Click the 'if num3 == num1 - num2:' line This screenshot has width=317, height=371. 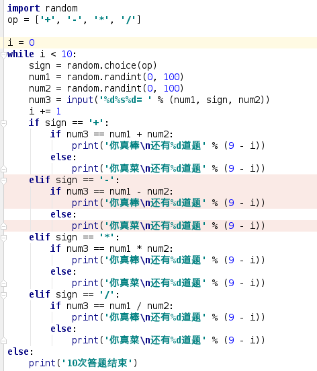pyautogui.click(x=111, y=191)
